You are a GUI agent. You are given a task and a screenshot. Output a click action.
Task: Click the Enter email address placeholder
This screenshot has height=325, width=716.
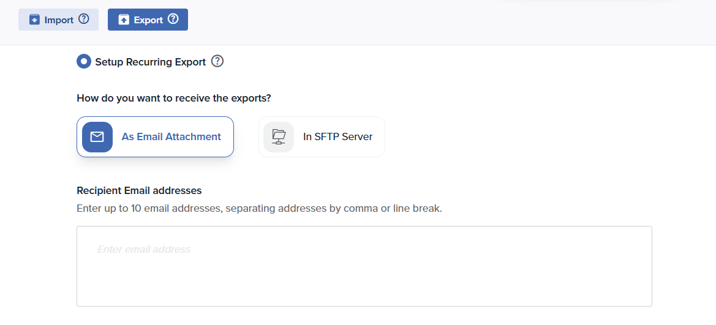click(144, 250)
